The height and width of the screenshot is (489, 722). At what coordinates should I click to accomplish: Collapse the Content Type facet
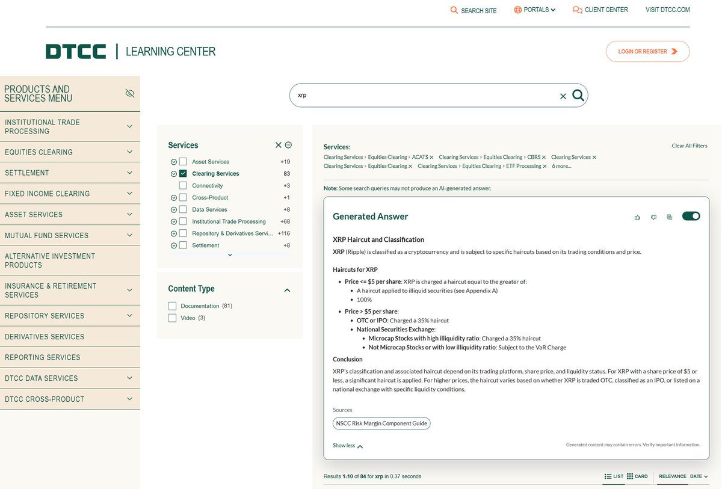click(287, 290)
